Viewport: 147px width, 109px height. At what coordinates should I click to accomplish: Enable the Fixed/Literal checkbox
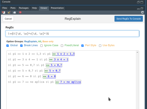[62, 46]
